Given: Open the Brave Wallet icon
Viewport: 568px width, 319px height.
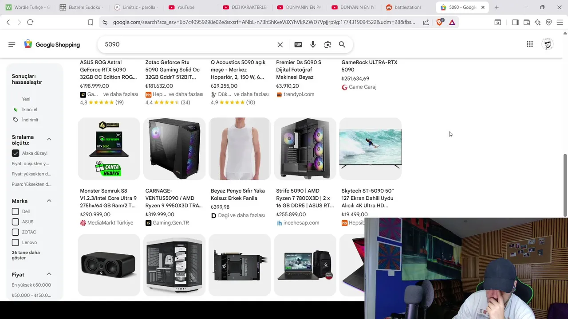Looking at the screenshot, I should tap(527, 22).
